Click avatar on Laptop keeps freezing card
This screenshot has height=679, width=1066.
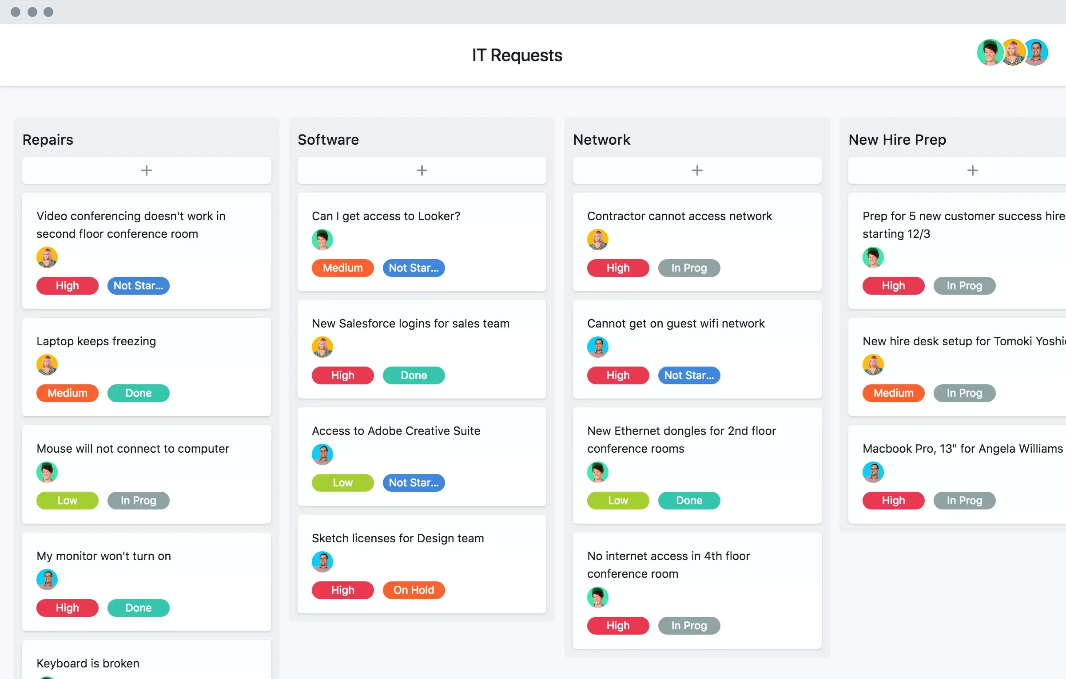coord(48,364)
